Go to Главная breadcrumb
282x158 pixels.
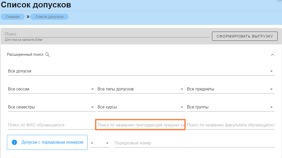(x=13, y=17)
